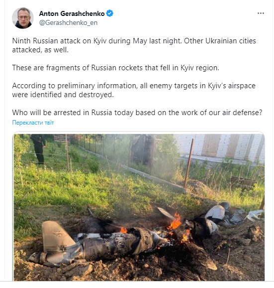
Task: Click the 'Ninth Russian attack on Kyiv' line
Action: (134, 41)
